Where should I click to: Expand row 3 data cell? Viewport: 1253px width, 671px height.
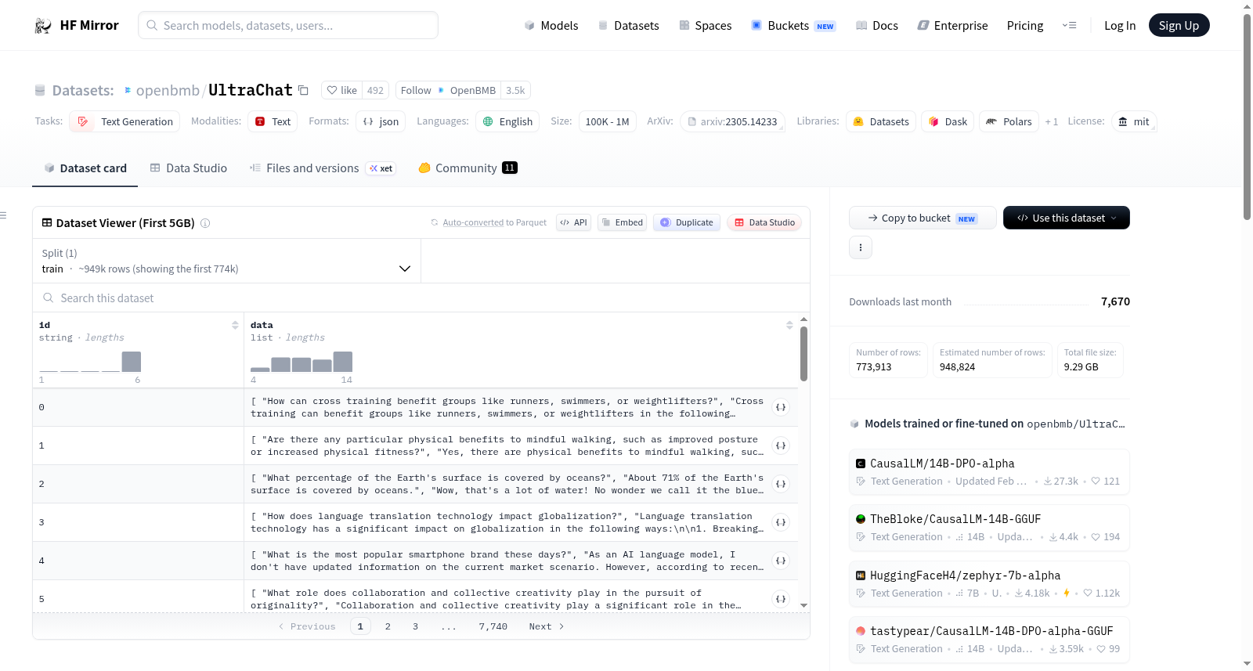click(781, 522)
